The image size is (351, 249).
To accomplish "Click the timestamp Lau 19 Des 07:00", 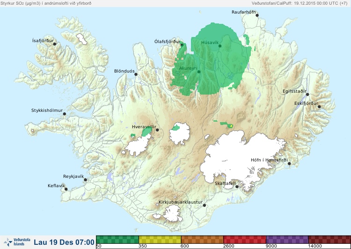I will (x=64, y=242).
